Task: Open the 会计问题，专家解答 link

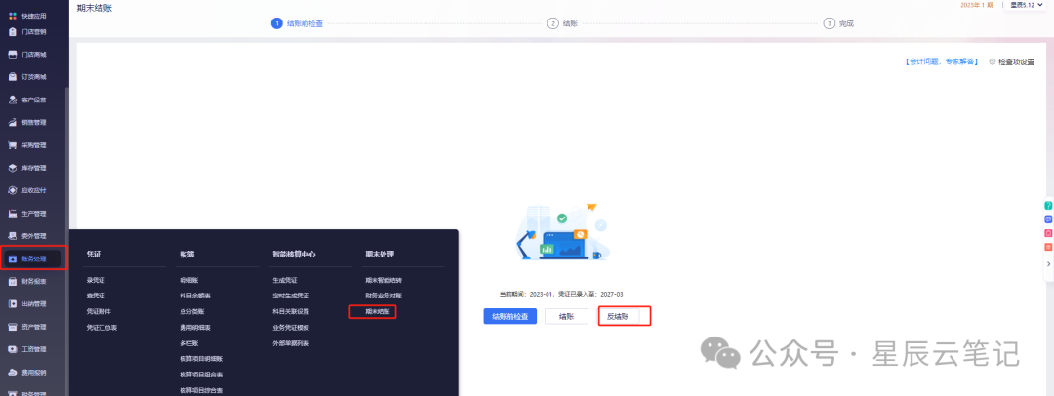Action: coord(941,61)
